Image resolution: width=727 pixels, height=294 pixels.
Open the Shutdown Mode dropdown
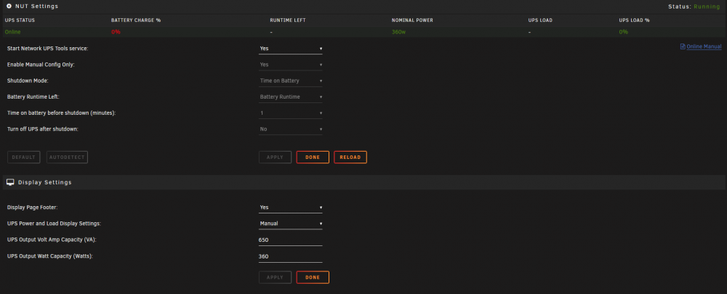point(291,81)
